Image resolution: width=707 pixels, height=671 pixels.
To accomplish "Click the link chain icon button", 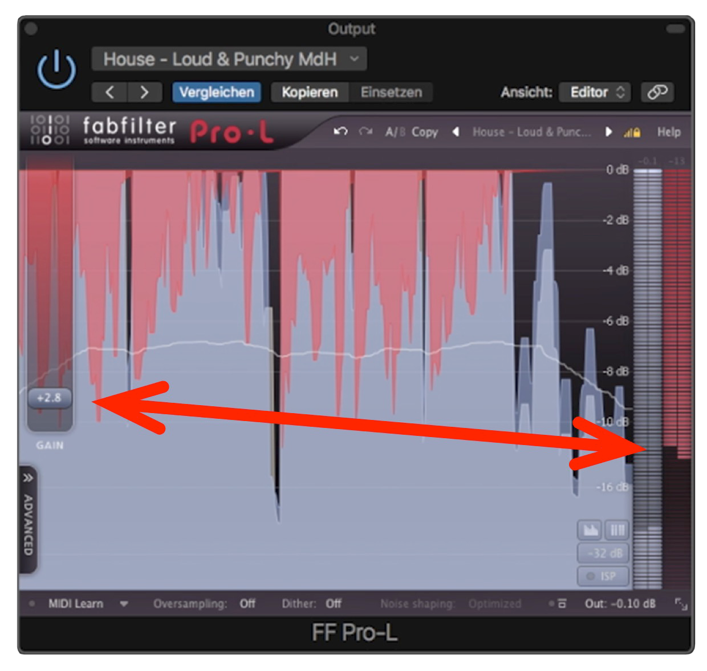I will [x=657, y=92].
